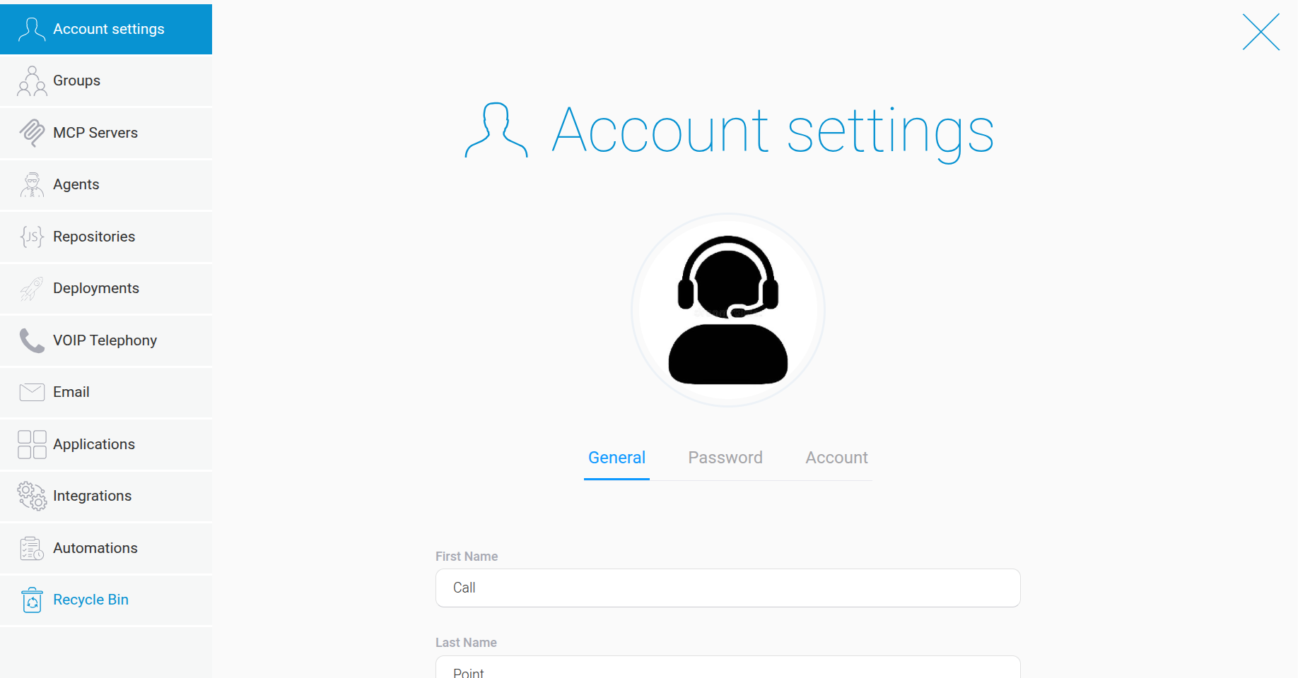
Task: Click the Automations checklist icon
Action: coord(32,548)
